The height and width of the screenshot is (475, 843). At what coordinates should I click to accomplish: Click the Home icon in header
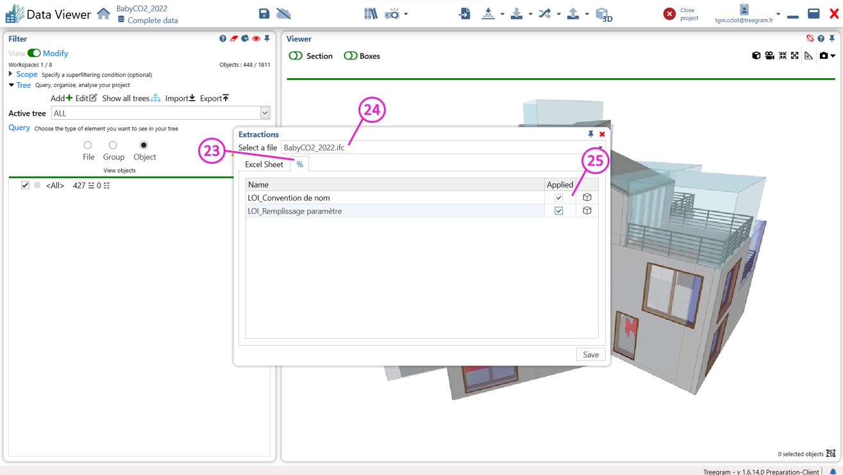coord(103,14)
